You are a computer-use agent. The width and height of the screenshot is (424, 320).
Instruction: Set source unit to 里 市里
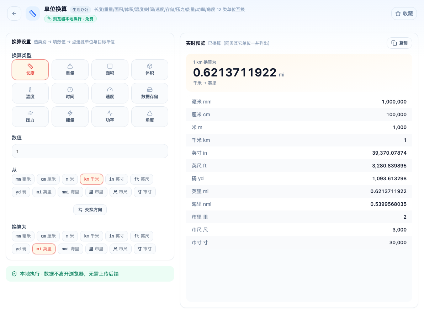[x=96, y=192]
